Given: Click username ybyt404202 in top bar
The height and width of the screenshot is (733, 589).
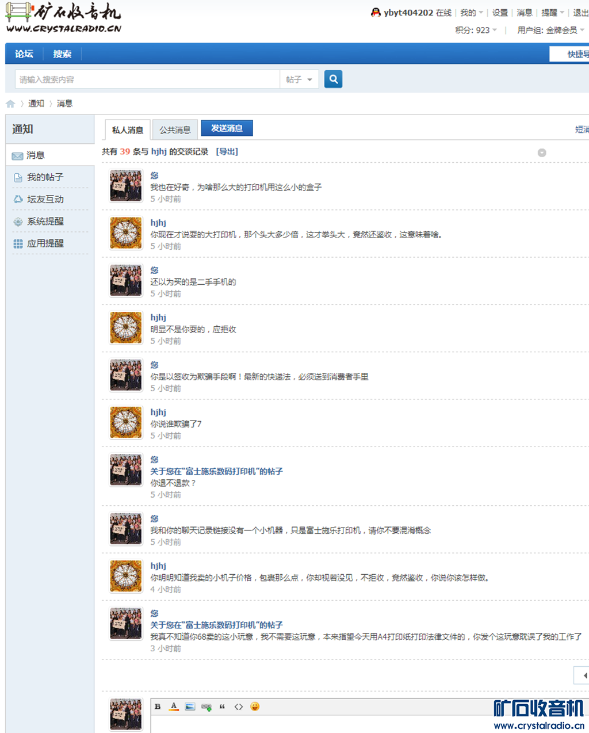Looking at the screenshot, I should click(x=409, y=13).
